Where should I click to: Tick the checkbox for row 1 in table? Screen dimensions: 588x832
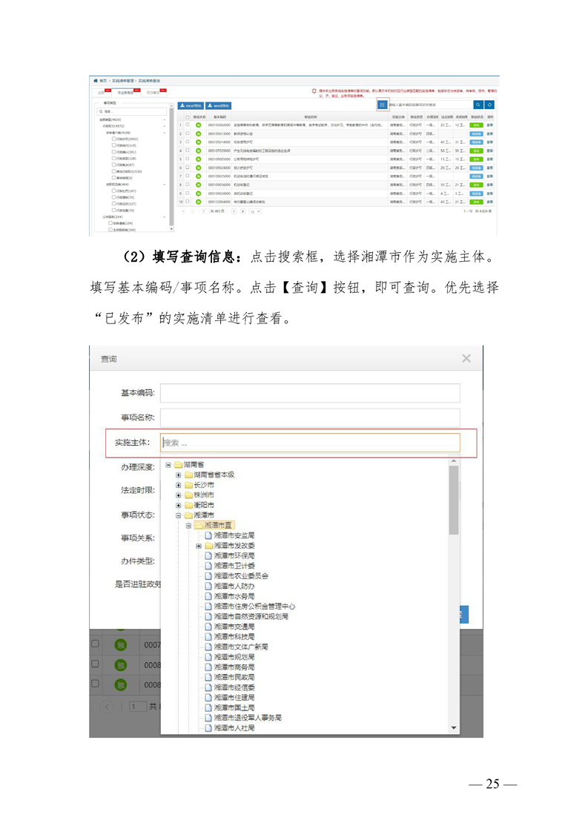(x=188, y=125)
